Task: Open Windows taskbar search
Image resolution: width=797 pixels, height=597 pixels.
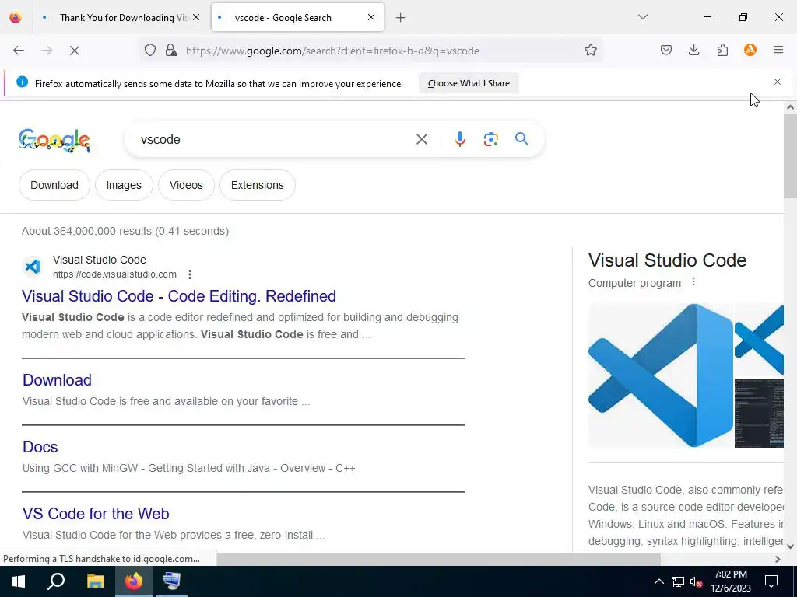Action: tap(56, 581)
